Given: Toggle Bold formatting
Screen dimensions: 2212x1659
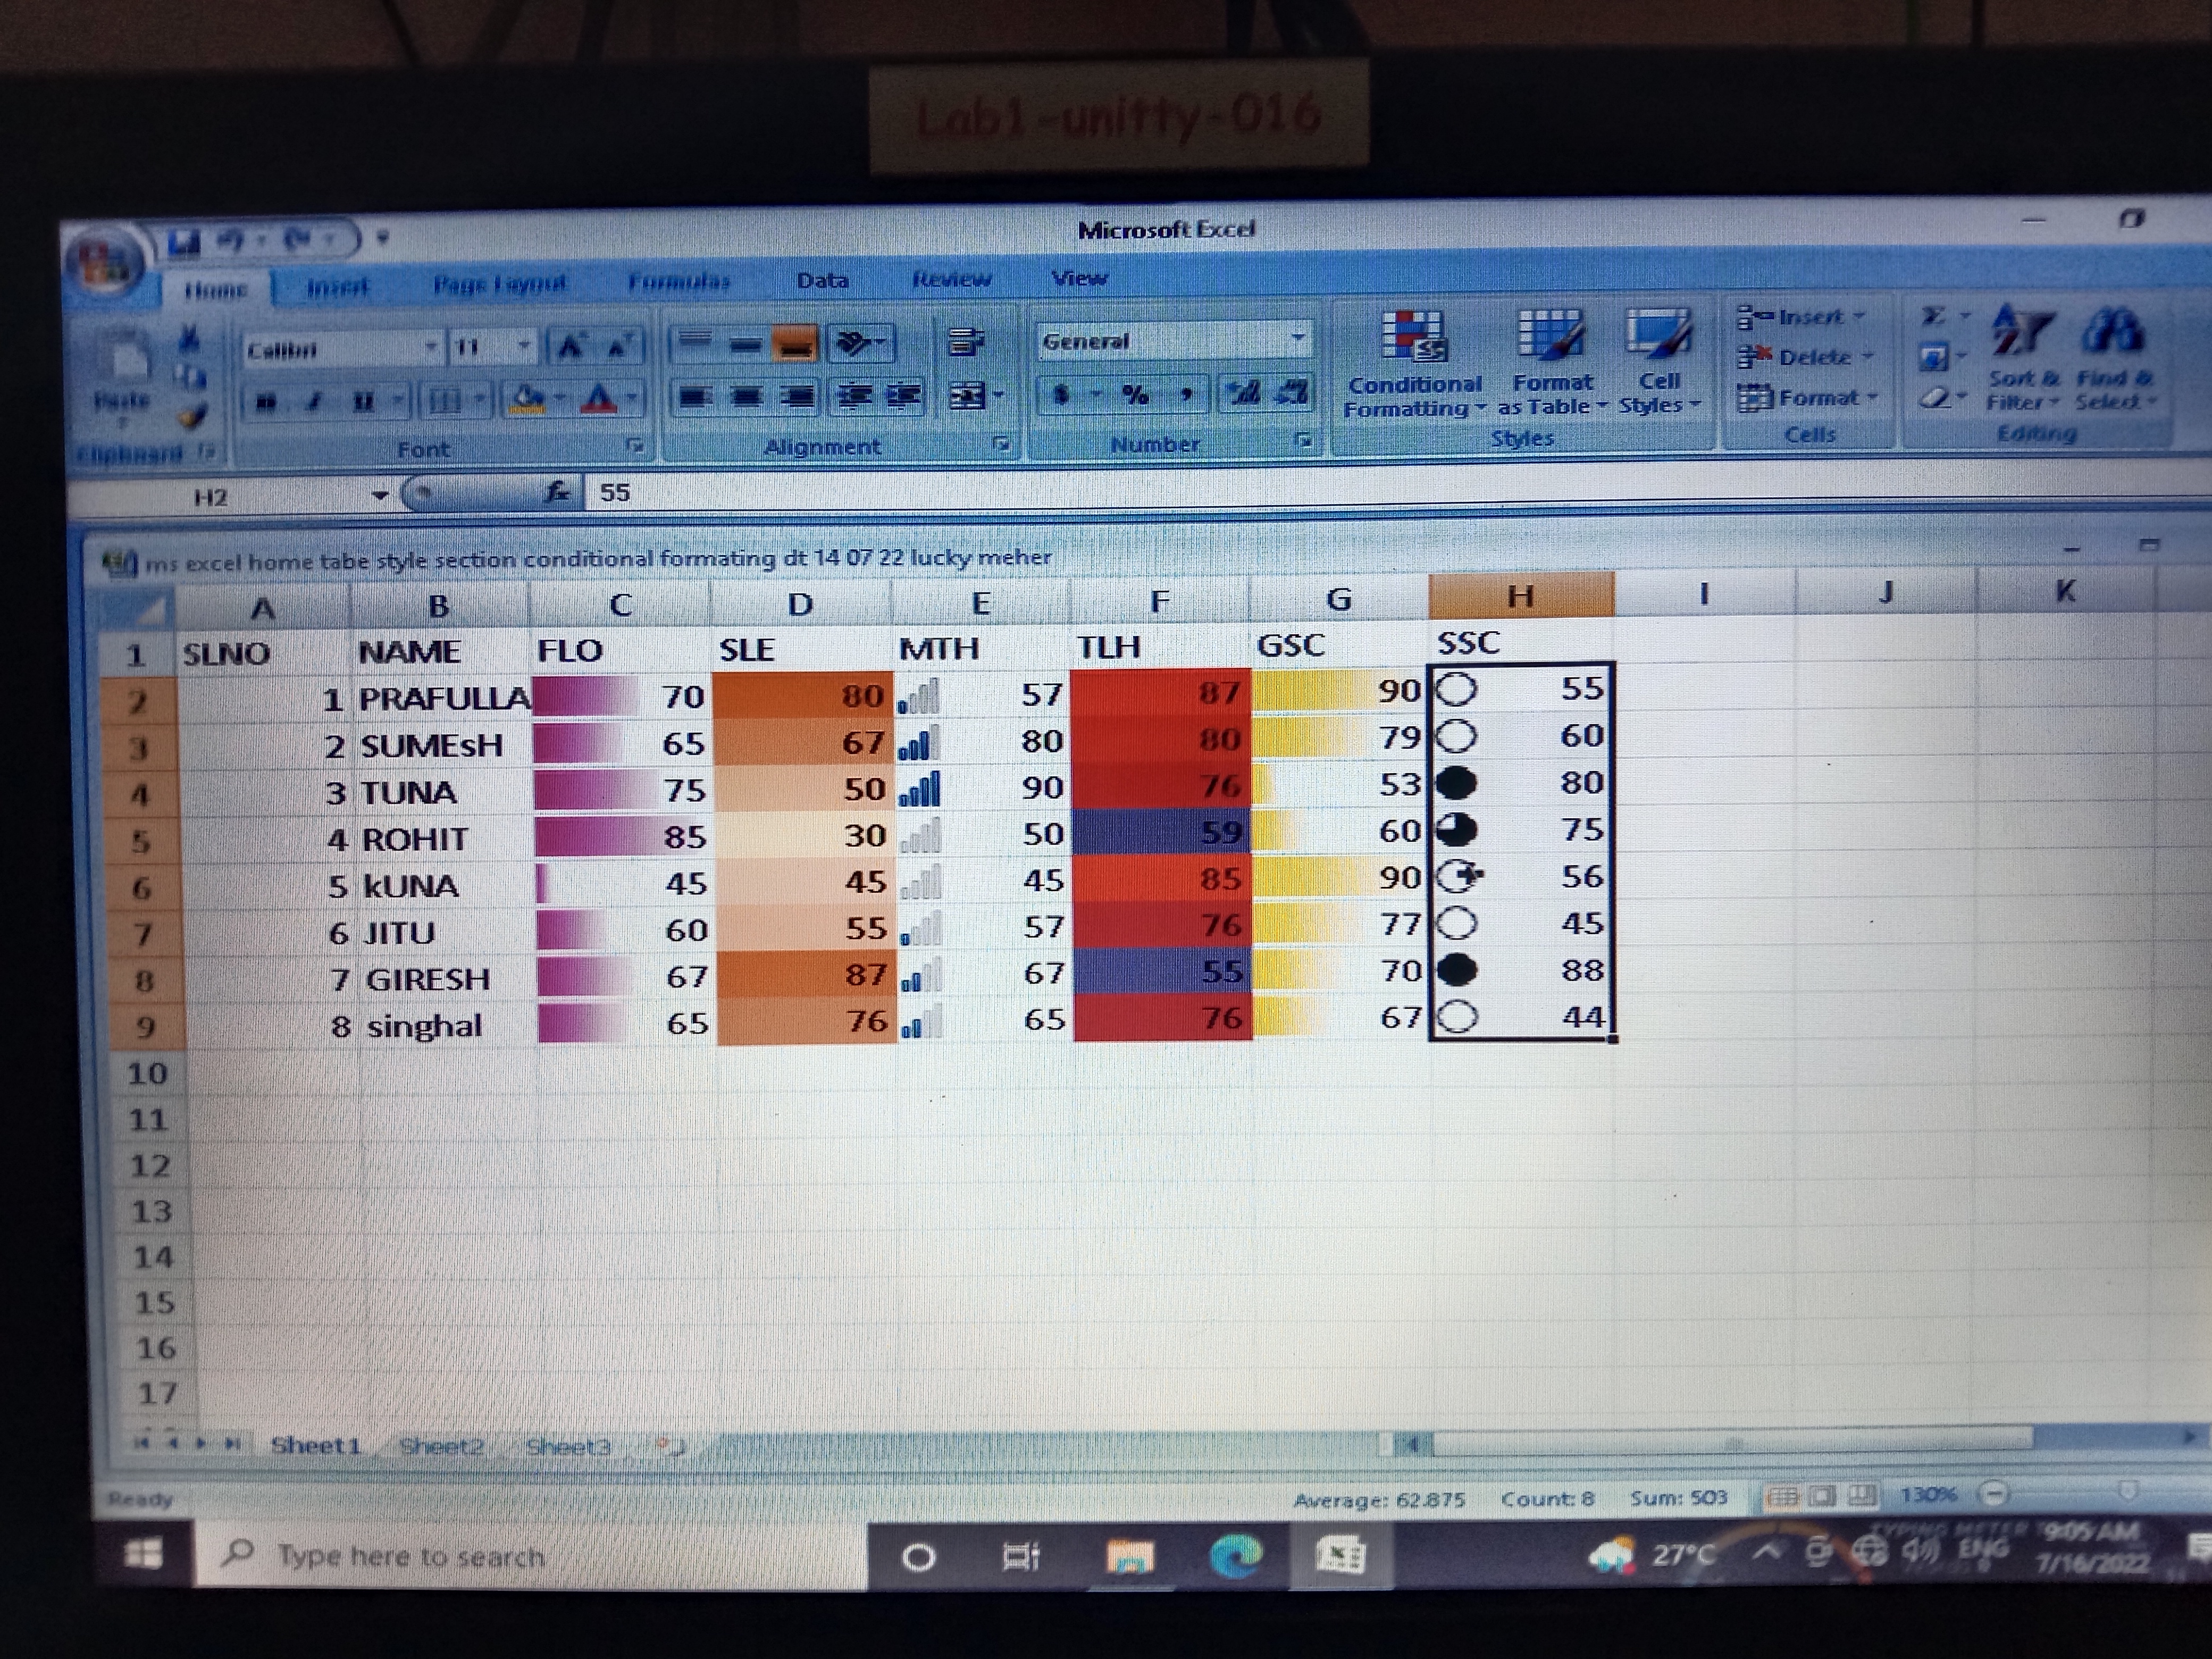Looking at the screenshot, I should point(266,402).
